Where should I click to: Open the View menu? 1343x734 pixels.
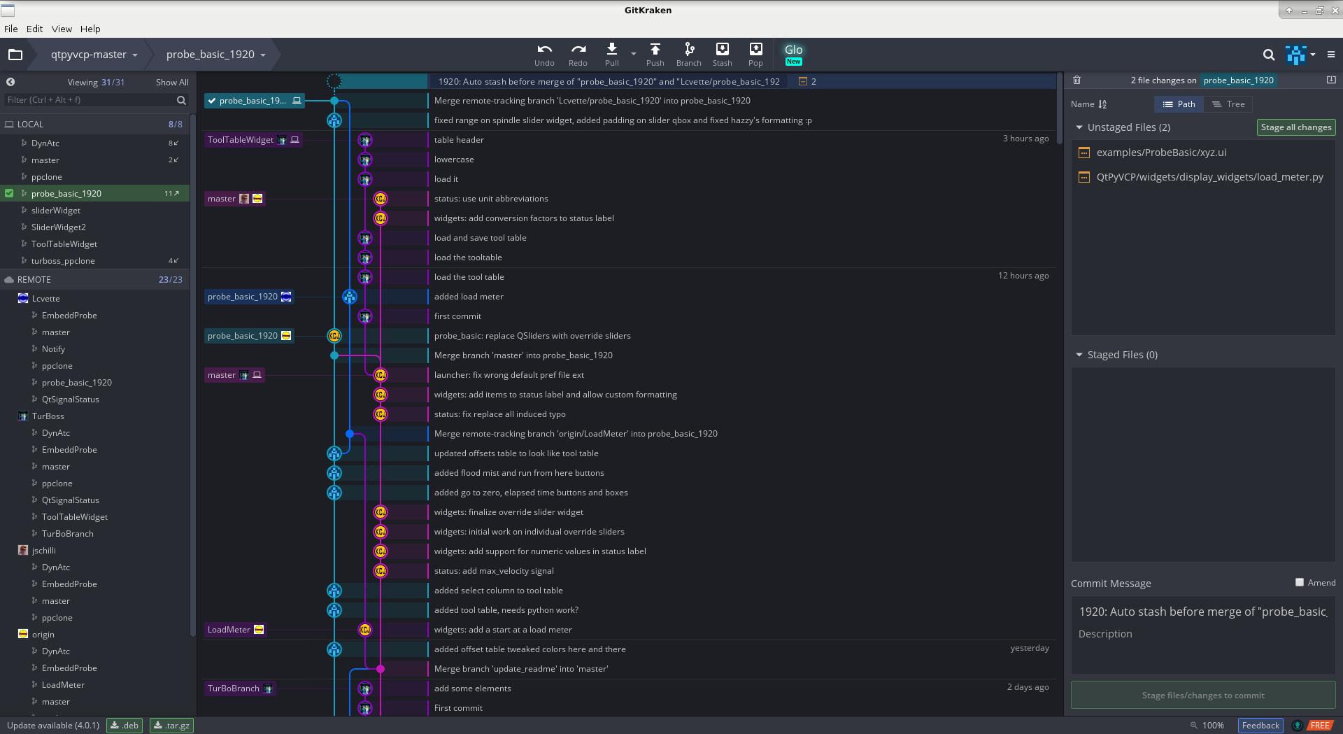click(62, 29)
